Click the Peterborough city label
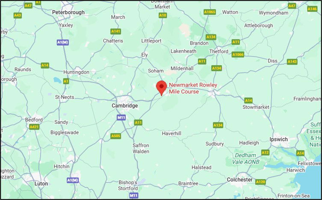Image resolution: width=322 pixels, height=200 pixels. click(x=68, y=12)
